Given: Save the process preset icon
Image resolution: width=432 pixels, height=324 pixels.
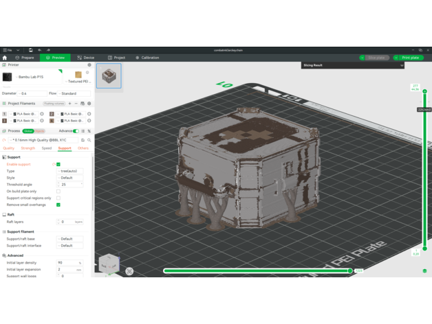Looking at the screenshot, I should (83, 140).
